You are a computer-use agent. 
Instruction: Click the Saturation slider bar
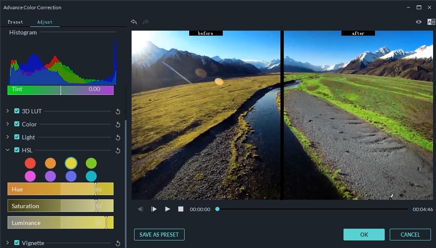pyautogui.click(x=61, y=206)
